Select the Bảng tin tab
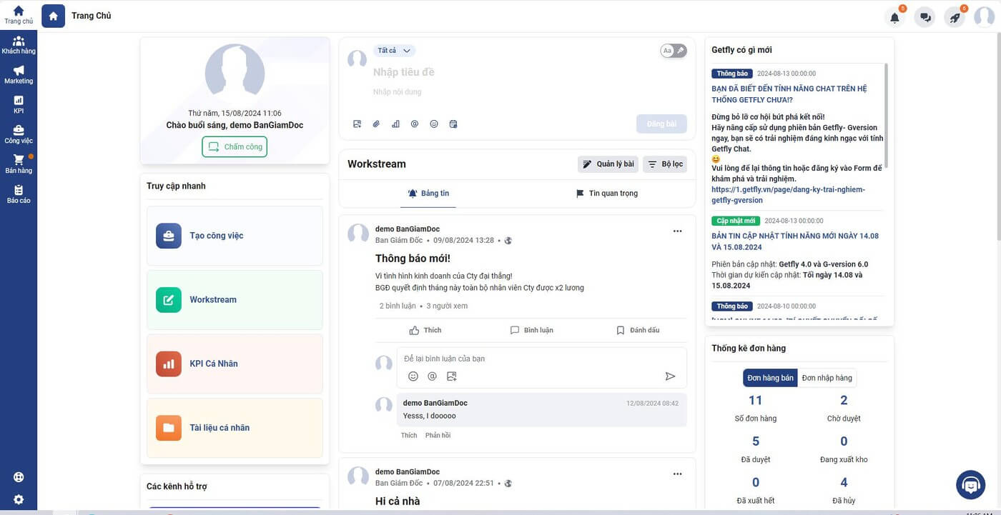This screenshot has width=1001, height=515. (x=428, y=194)
